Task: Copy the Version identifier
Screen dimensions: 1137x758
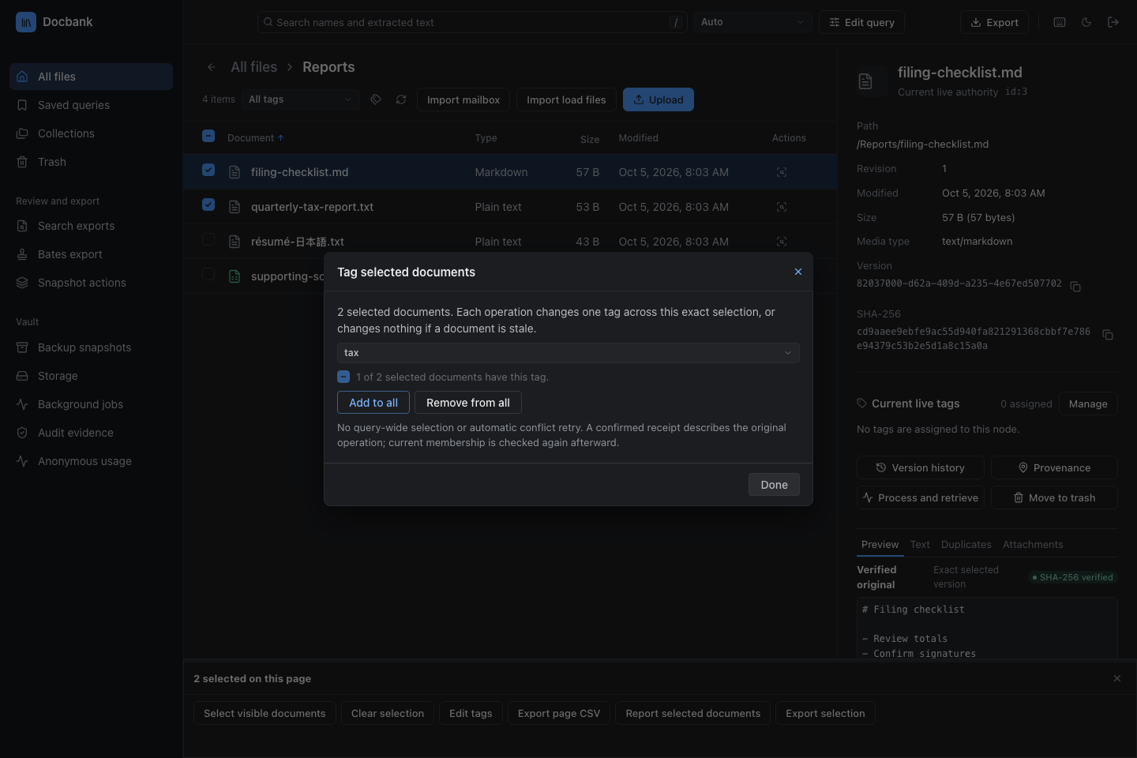Action: coord(1075,286)
